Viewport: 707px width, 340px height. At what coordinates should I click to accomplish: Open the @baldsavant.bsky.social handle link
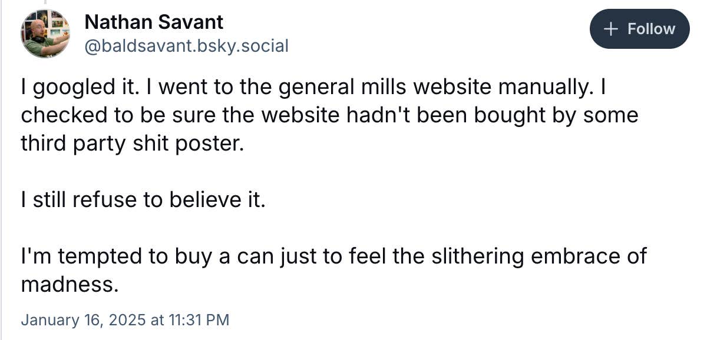(x=187, y=46)
